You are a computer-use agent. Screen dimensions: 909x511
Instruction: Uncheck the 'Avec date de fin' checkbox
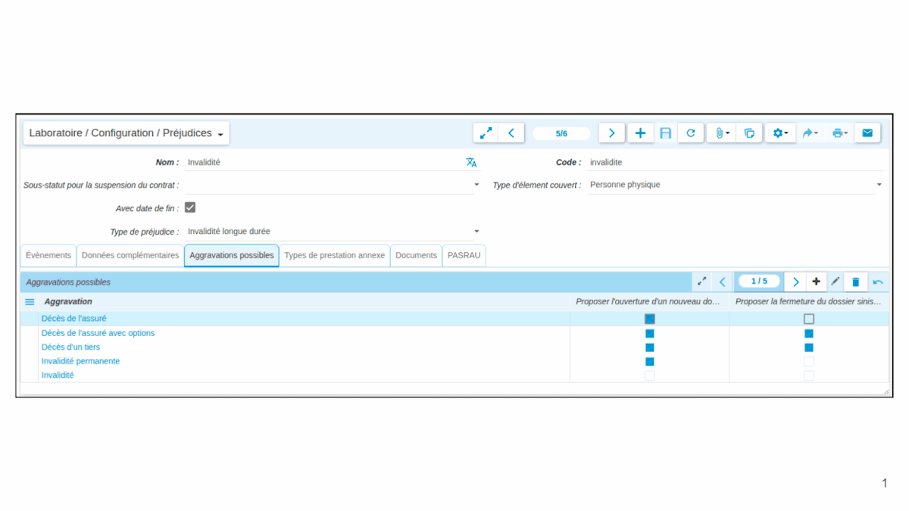[190, 207]
